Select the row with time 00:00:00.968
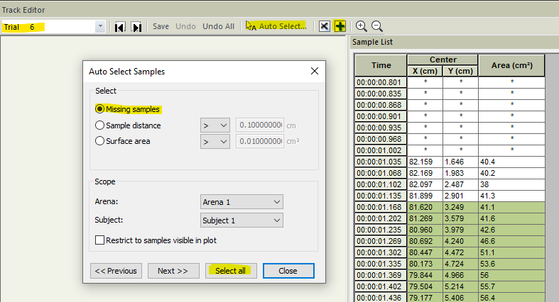The image size is (559, 302). pos(450,139)
